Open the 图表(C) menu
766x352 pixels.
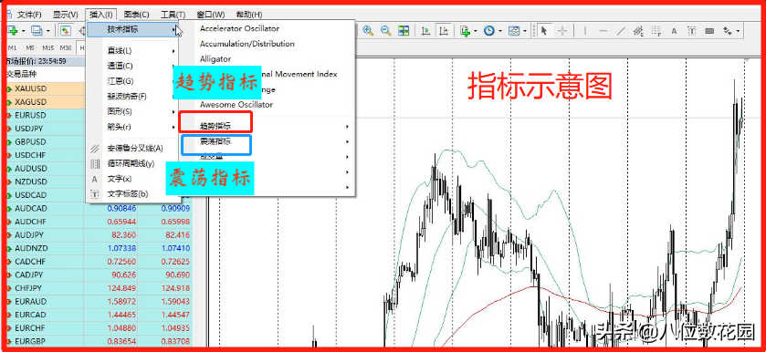click(x=137, y=15)
